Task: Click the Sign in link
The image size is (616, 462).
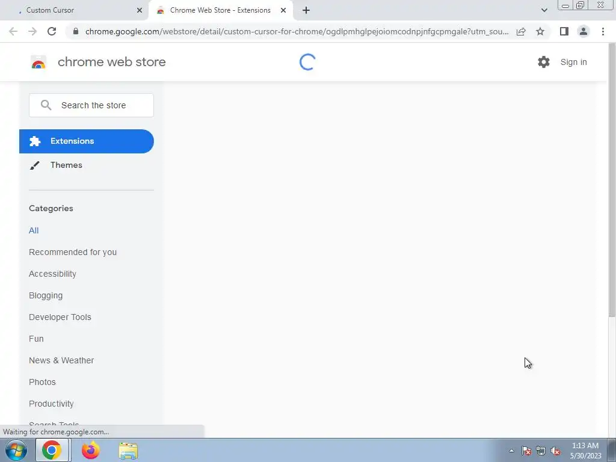Action: (x=573, y=62)
